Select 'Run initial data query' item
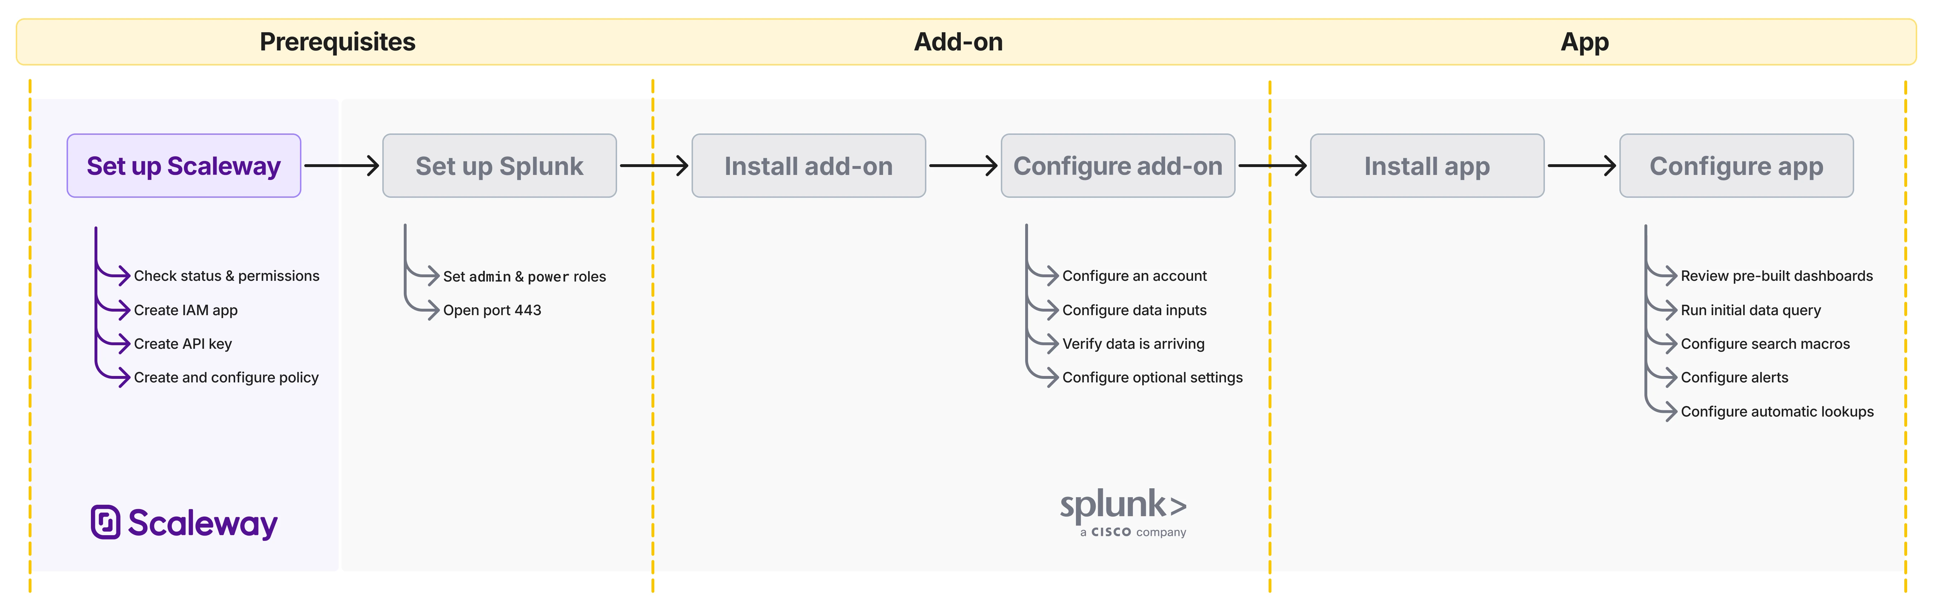Image resolution: width=1934 pixels, height=611 pixels. [x=1751, y=310]
